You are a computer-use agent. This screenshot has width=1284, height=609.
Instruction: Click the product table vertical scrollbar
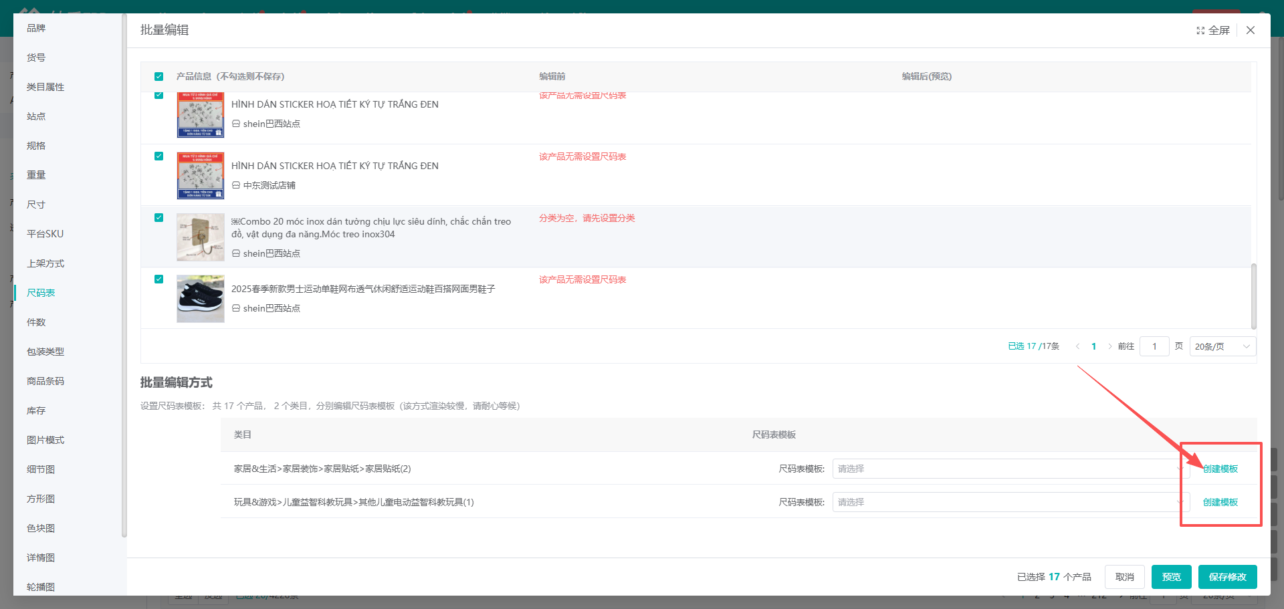pos(1254,296)
